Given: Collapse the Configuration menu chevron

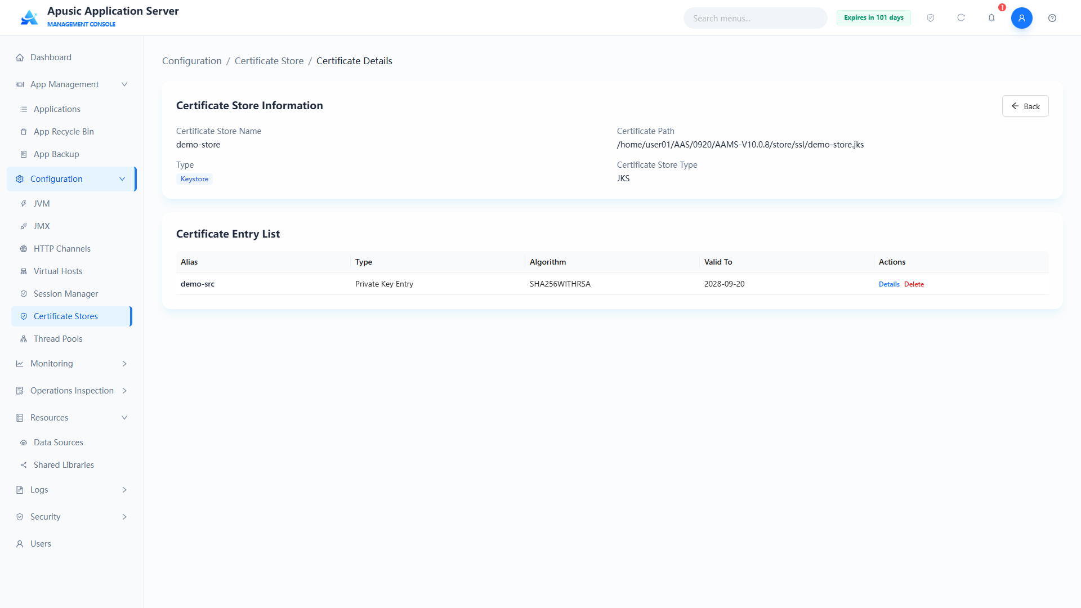Looking at the screenshot, I should (x=122, y=179).
